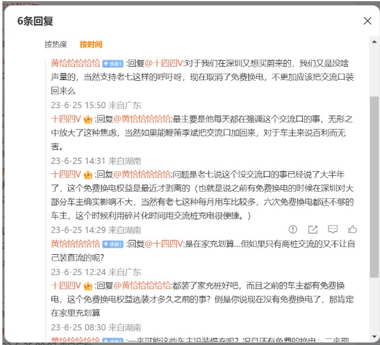Click the comment bubble icon on the 14:29 reply
The height and width of the screenshot is (345, 380).
point(333,229)
